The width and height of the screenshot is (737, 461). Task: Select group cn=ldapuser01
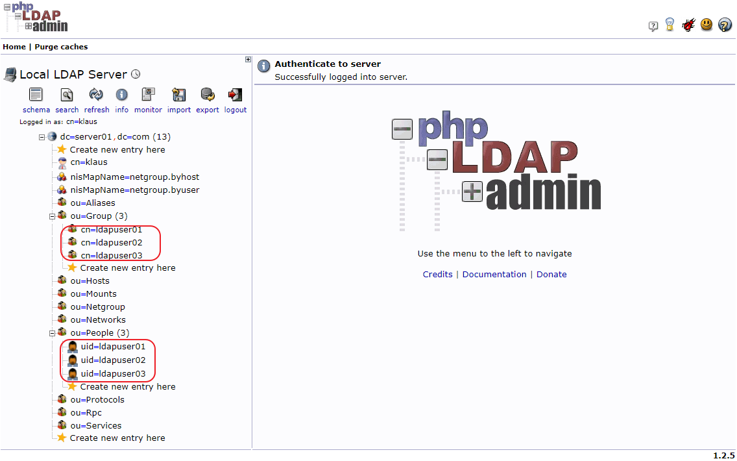[x=112, y=230]
